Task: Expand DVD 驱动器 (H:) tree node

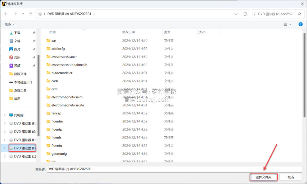Action: tap(5, 140)
